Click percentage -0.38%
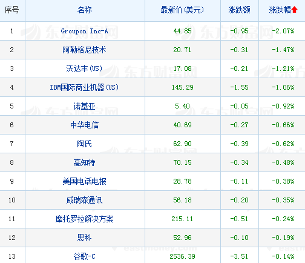This screenshot has width=305, height=263. (x=283, y=181)
